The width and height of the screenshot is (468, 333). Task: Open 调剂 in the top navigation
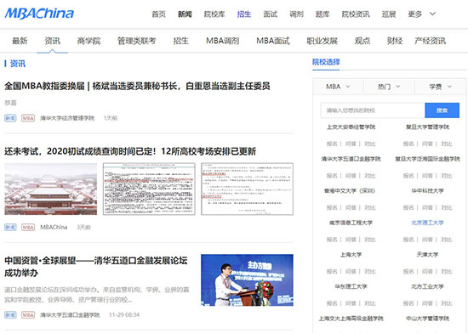296,14
